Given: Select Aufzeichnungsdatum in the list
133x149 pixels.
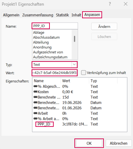Looking at the screenshot, I should [50, 57].
